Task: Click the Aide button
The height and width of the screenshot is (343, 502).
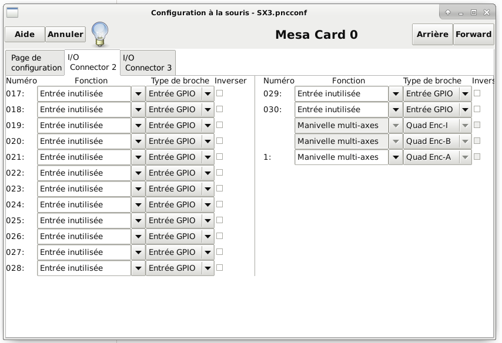Action: coord(25,34)
